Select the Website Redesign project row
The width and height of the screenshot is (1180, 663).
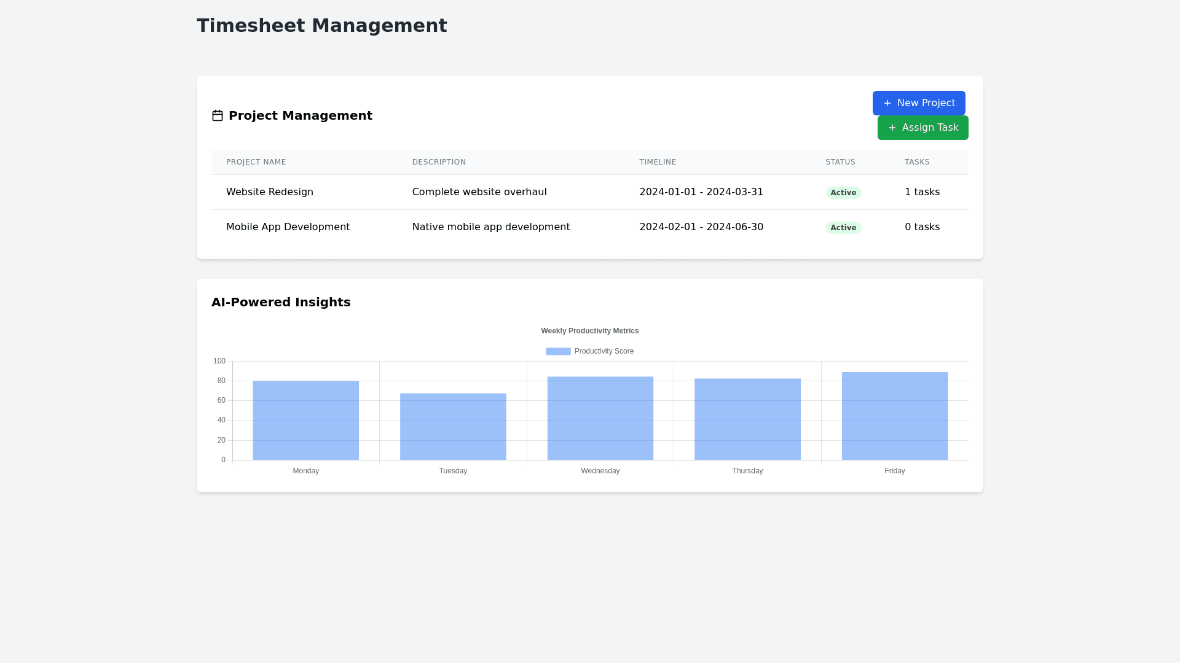pos(270,192)
